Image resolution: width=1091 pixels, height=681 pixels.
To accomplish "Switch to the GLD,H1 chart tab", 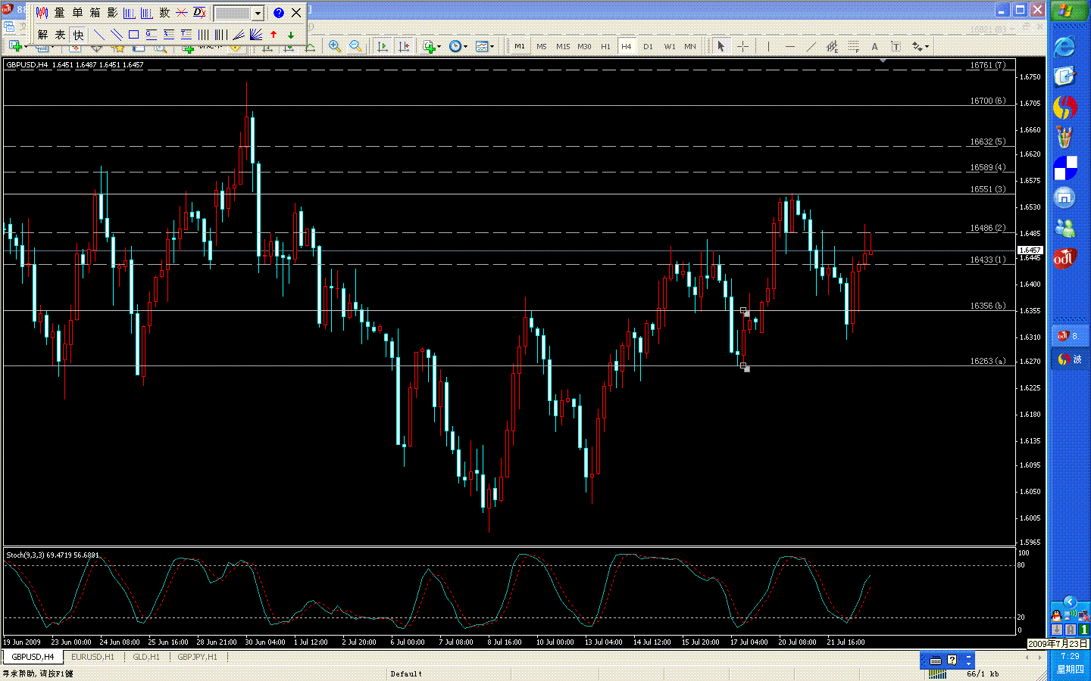I will (146, 657).
